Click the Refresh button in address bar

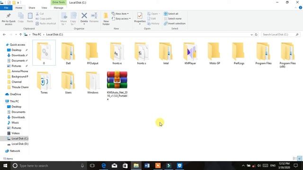pyautogui.click(x=256, y=34)
